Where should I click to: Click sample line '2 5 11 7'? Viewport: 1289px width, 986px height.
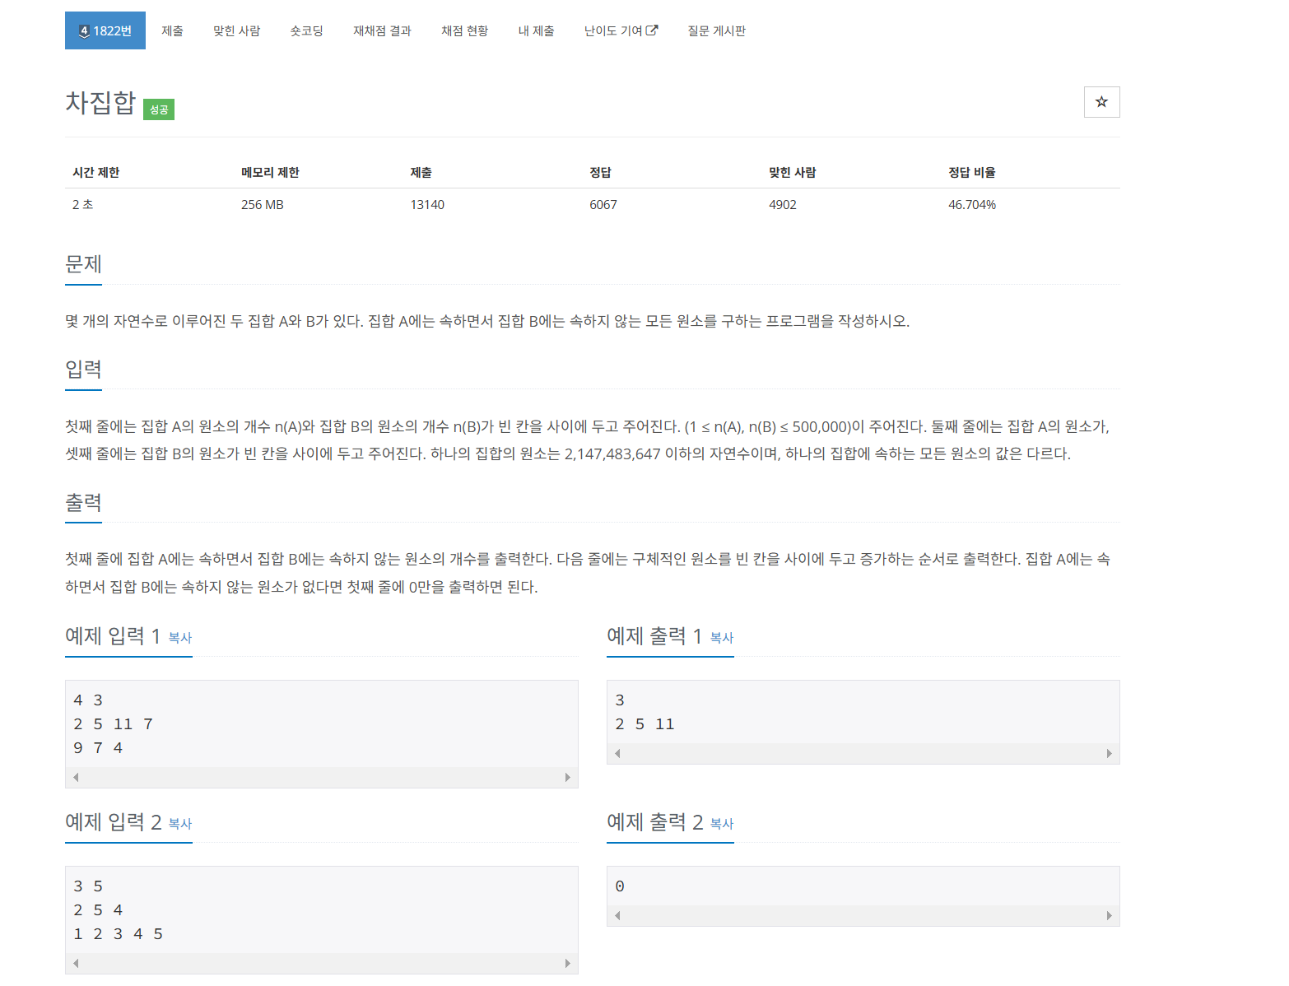pos(113,724)
